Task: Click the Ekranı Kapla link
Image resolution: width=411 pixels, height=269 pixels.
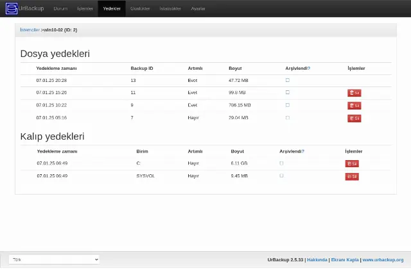Action: coord(345,260)
